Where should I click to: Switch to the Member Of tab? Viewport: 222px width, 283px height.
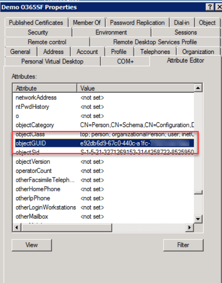(87, 22)
